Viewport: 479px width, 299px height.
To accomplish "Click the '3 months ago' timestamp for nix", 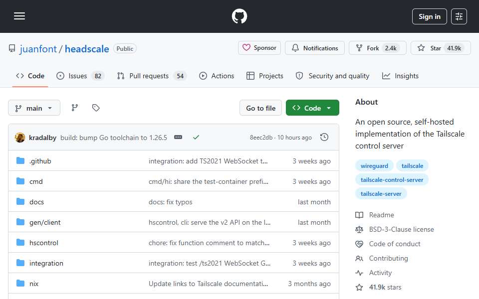I will point(309,284).
